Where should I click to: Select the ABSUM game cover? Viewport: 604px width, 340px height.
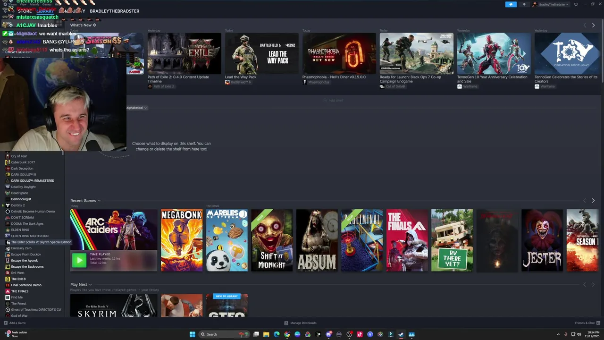pos(317,240)
